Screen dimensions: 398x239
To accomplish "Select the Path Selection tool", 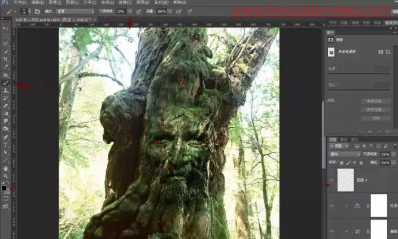I will (x=5, y=153).
